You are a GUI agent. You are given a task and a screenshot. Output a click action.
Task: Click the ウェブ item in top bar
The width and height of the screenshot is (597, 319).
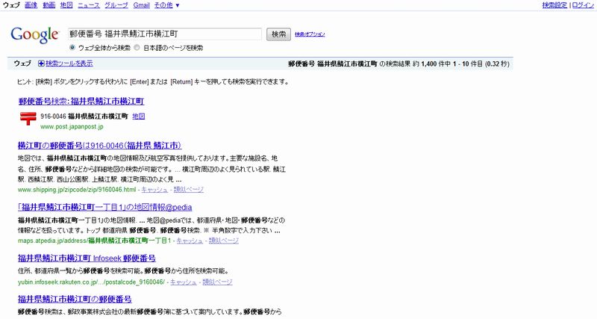coord(11,5)
